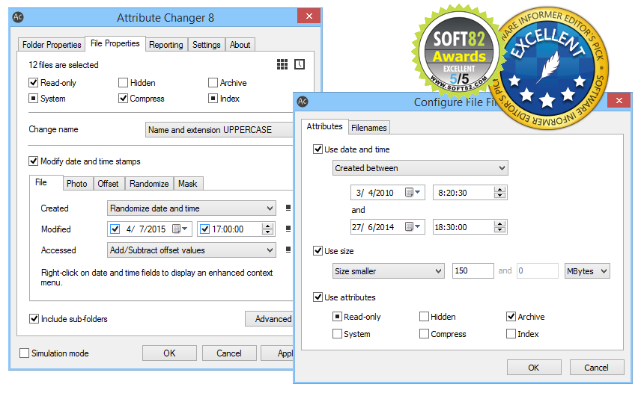Toggle Read-only in filter attributes

pyautogui.click(x=337, y=317)
